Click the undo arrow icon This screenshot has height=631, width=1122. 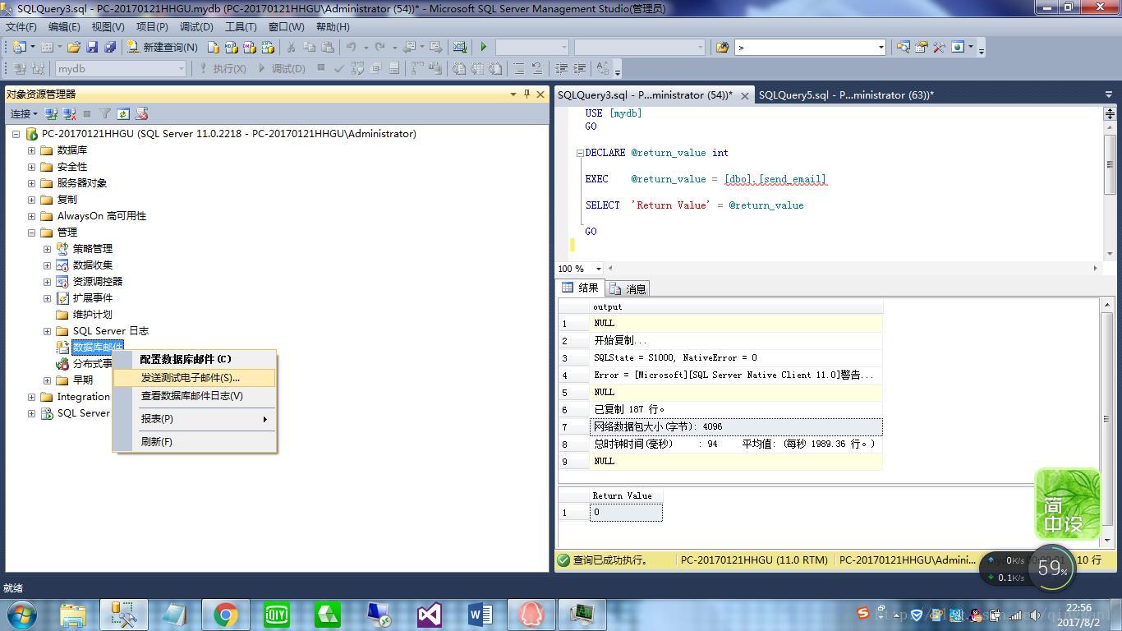(352, 47)
